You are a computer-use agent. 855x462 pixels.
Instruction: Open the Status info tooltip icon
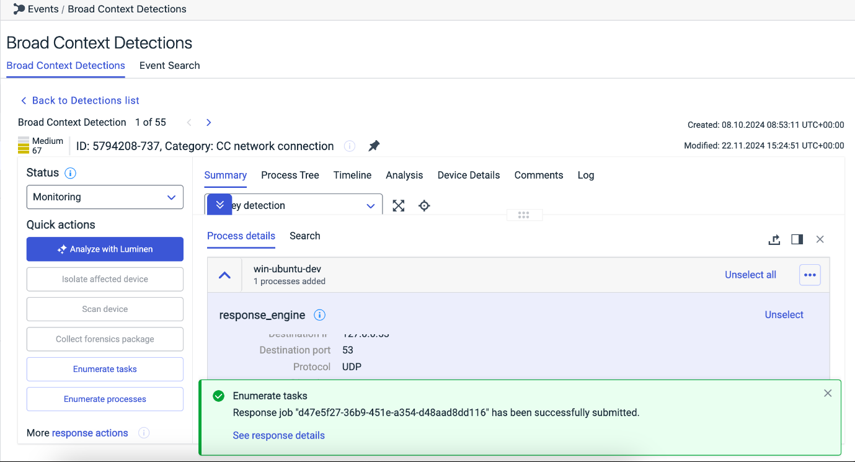click(70, 173)
